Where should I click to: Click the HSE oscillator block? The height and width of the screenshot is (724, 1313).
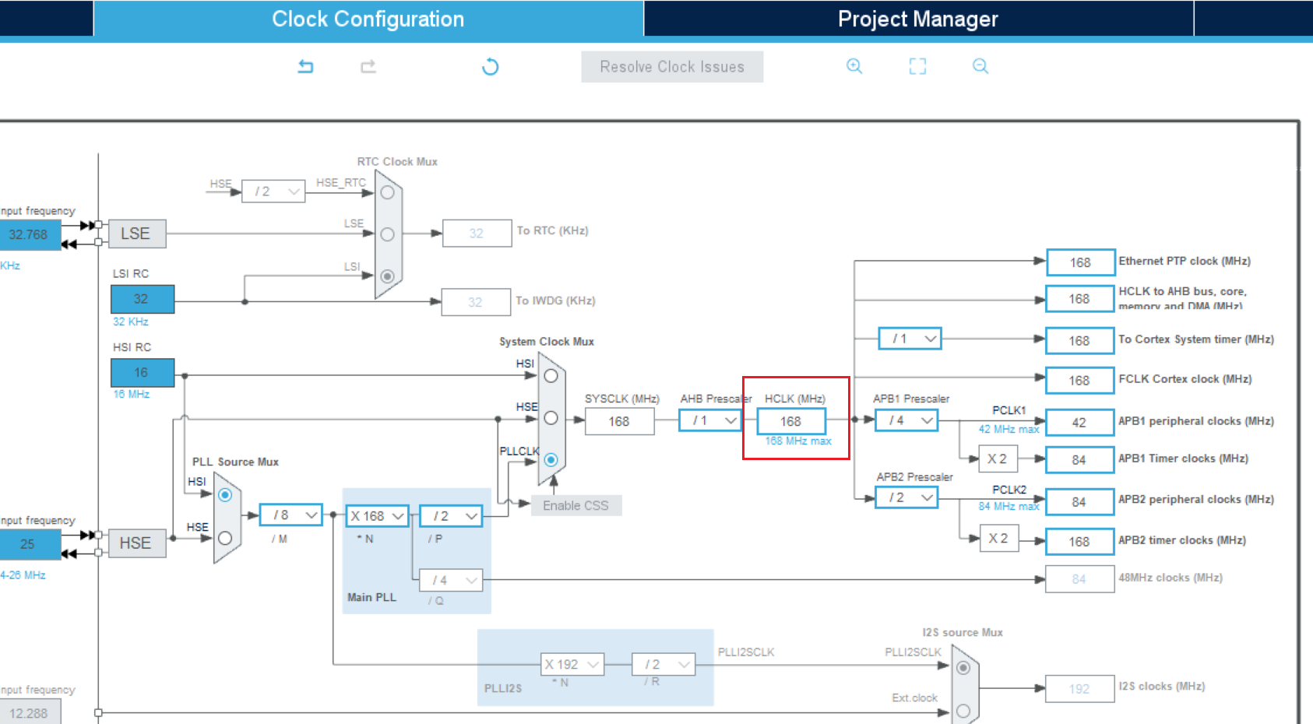click(137, 543)
